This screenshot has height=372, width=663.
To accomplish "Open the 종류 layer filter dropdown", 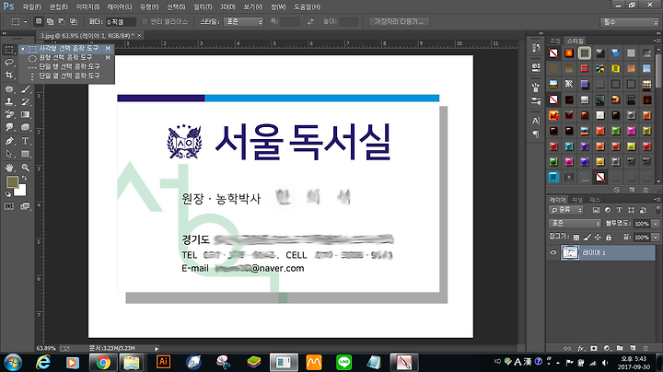I will coord(566,210).
